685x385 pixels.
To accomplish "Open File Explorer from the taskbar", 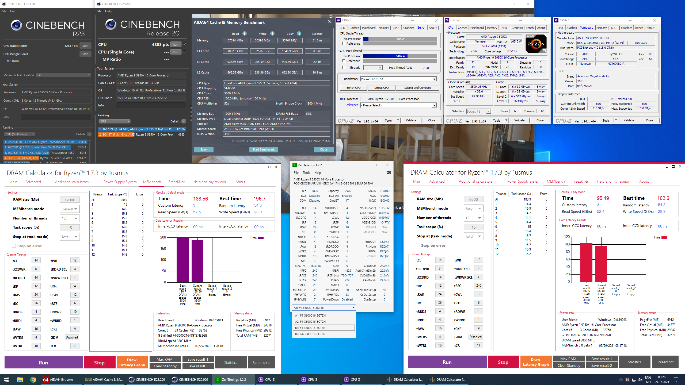I will point(20,379).
